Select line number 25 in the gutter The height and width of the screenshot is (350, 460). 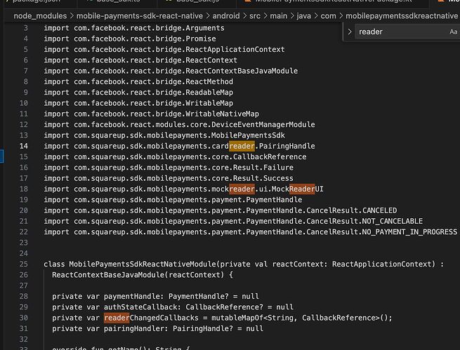[x=24, y=264]
